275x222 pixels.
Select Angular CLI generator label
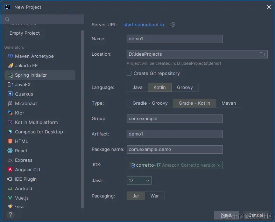[28, 169]
